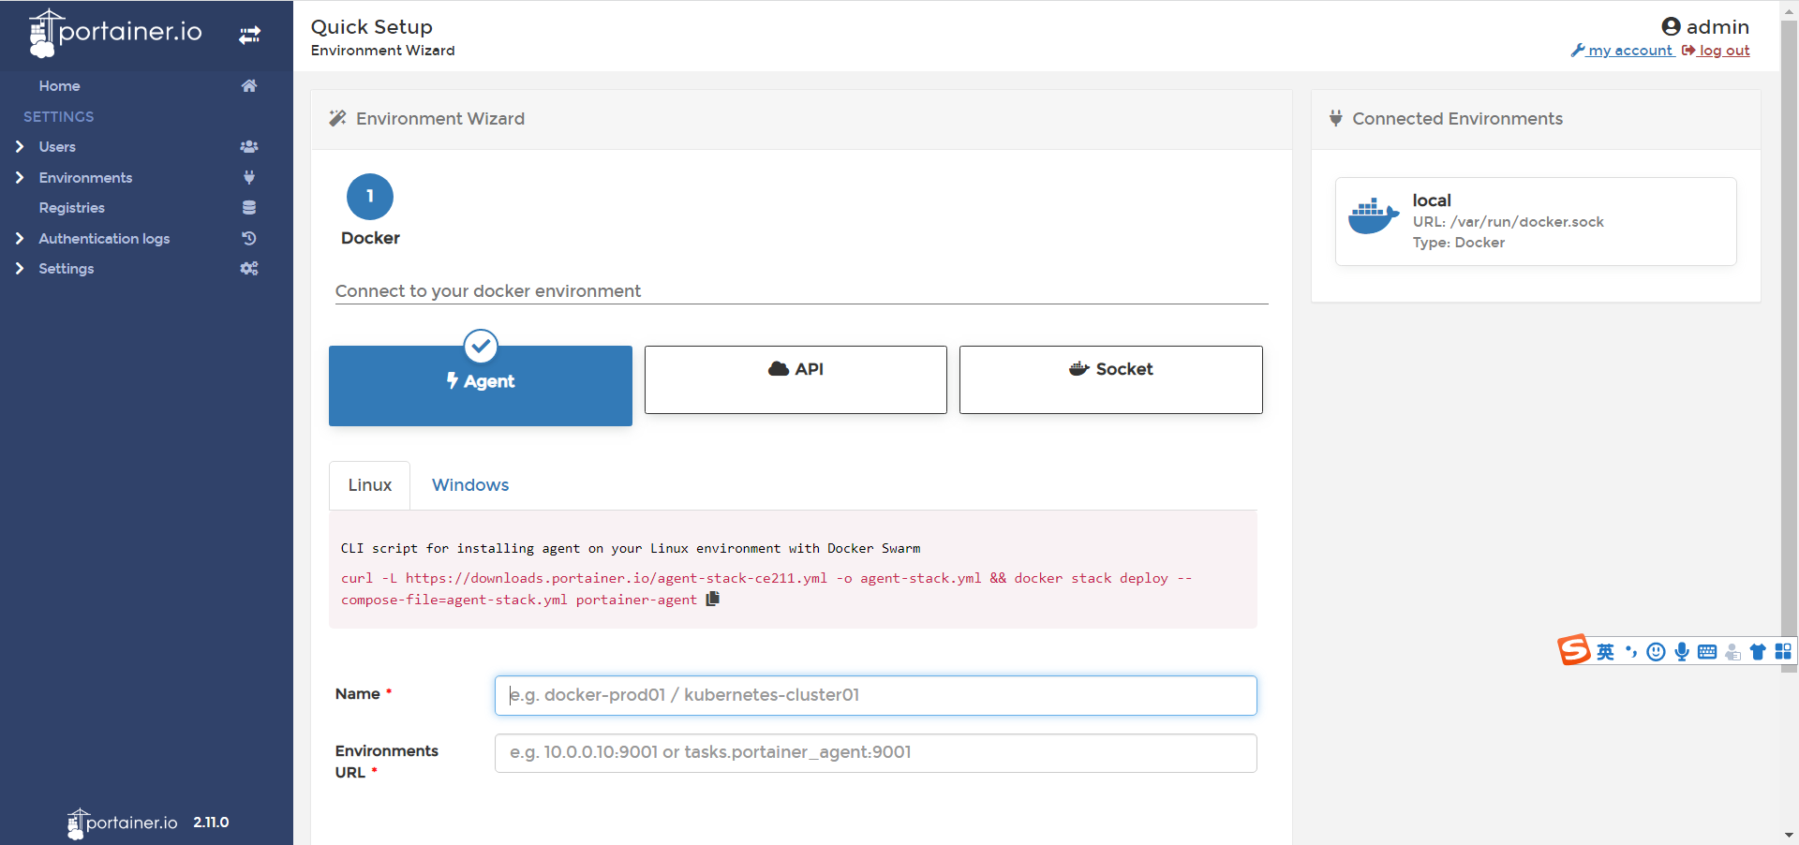Image resolution: width=1799 pixels, height=845 pixels.
Task: Expand the Settings sidebar chevron
Action: point(20,269)
